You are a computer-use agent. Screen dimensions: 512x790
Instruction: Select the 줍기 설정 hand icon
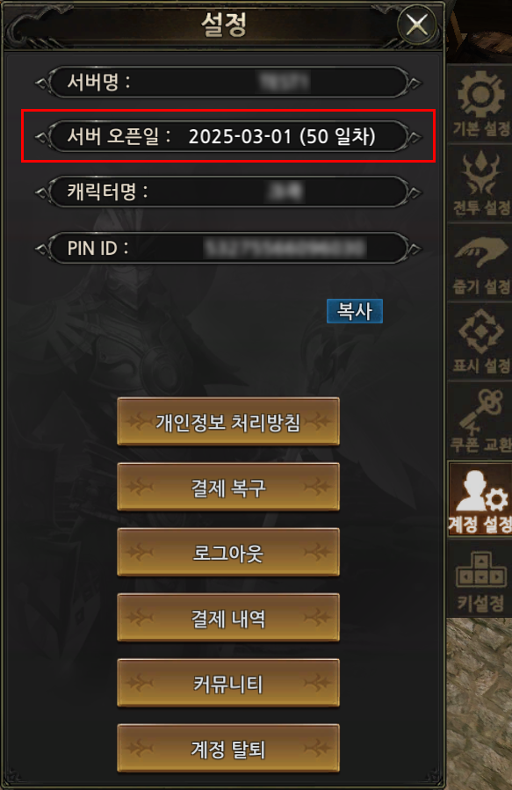(480, 263)
